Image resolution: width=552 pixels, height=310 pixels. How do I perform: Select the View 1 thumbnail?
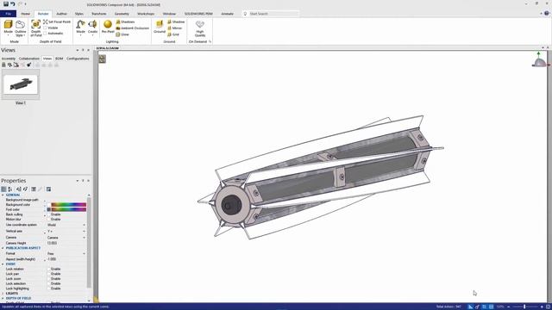point(21,84)
